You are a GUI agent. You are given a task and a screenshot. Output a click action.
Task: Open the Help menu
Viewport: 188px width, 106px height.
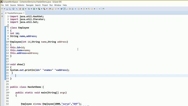point(65,5)
